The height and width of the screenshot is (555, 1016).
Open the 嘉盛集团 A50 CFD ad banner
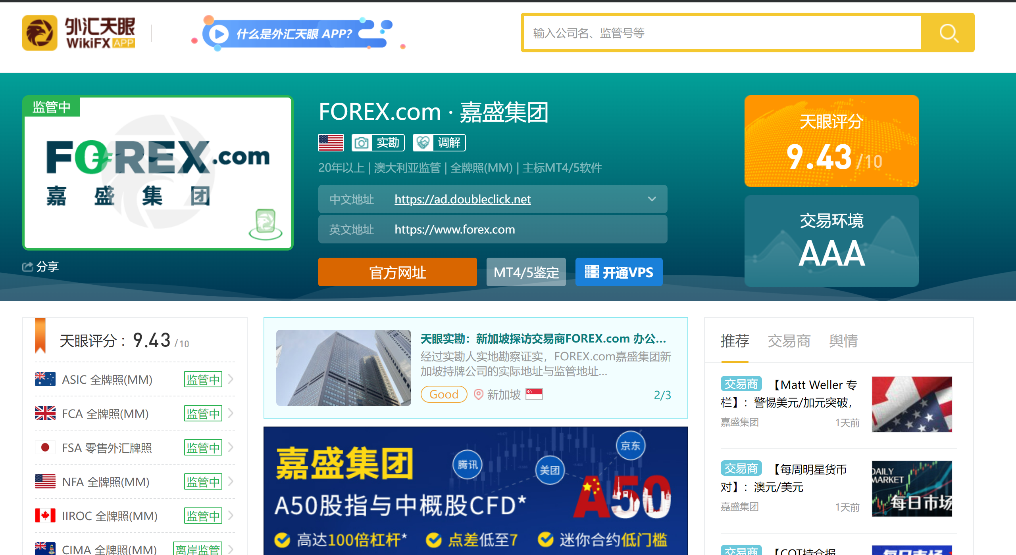[476, 491]
